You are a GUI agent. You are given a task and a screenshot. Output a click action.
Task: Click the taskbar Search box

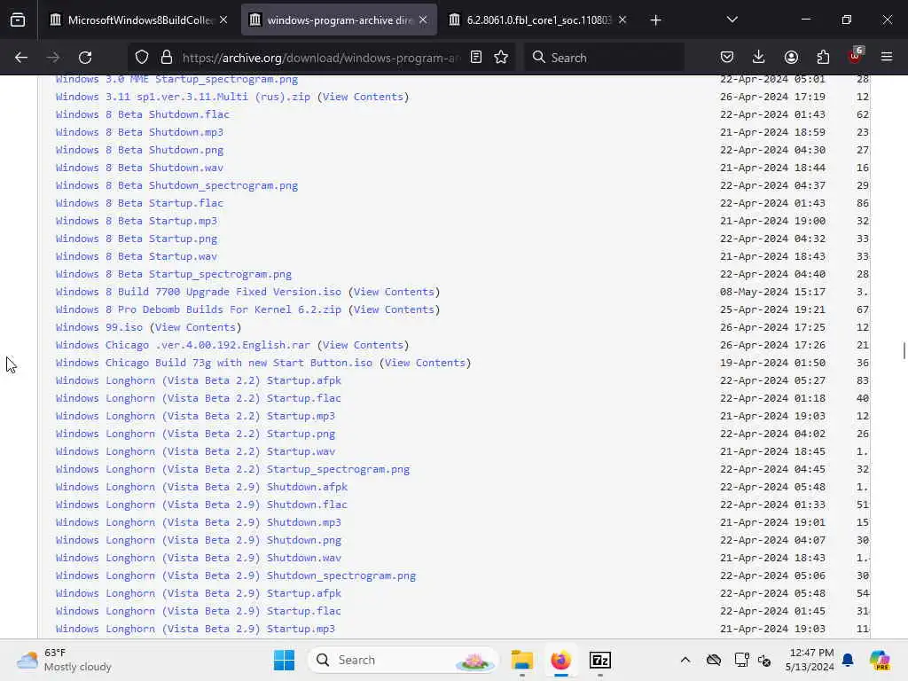(x=403, y=660)
